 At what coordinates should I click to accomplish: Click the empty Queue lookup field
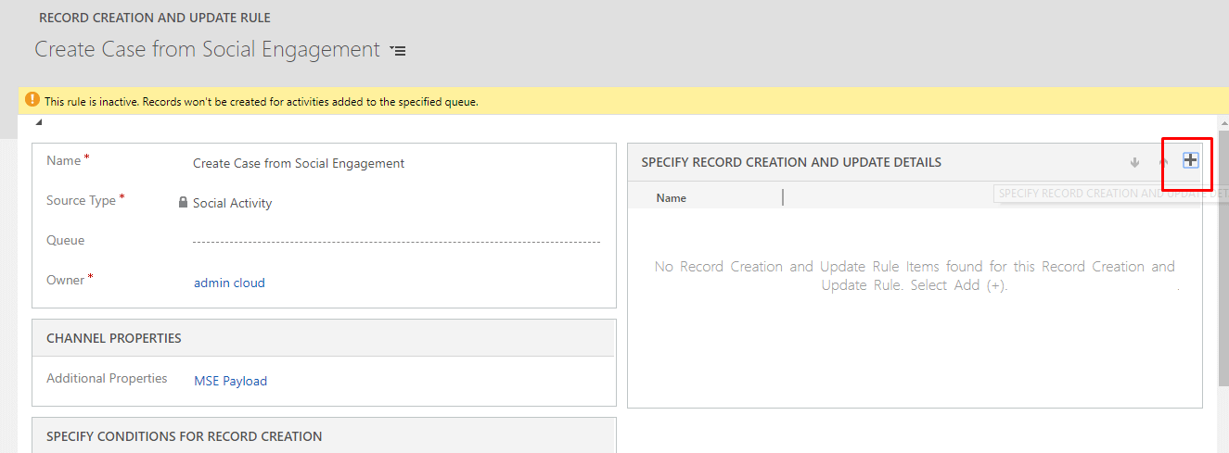[396, 241]
